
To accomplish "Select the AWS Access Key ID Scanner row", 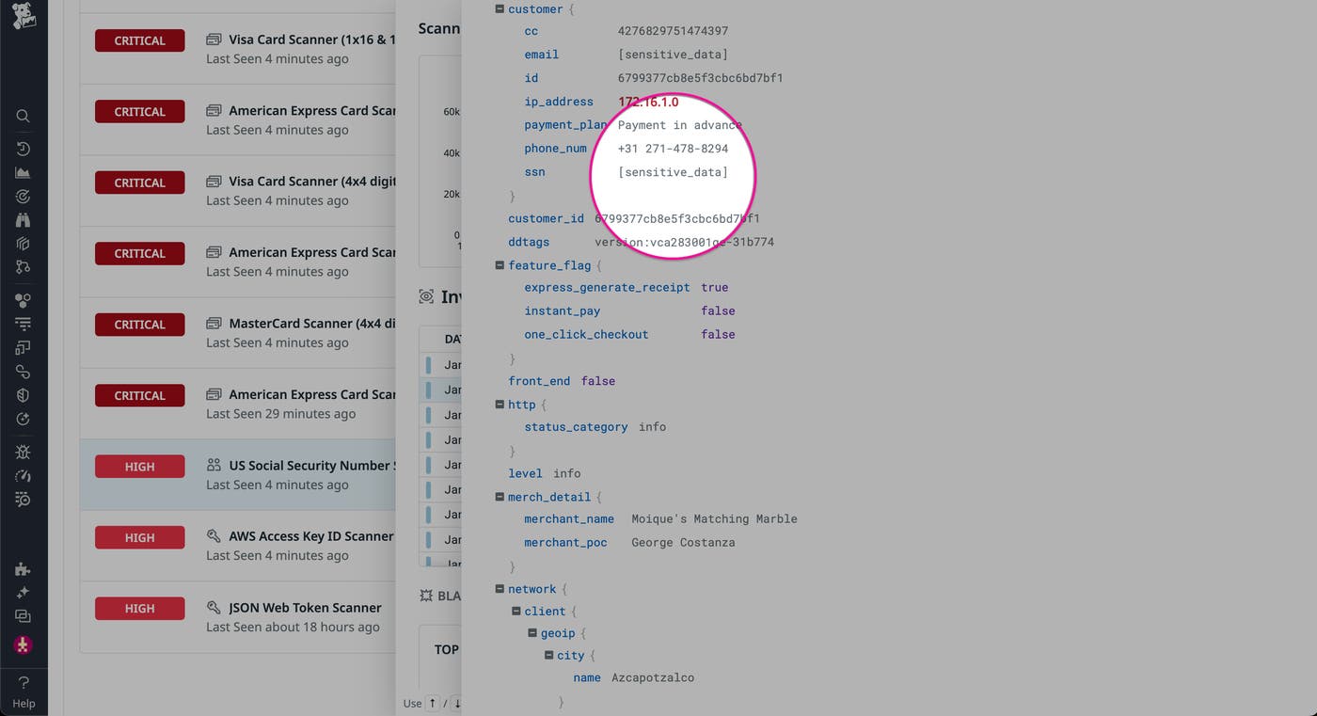I will tap(310, 536).
